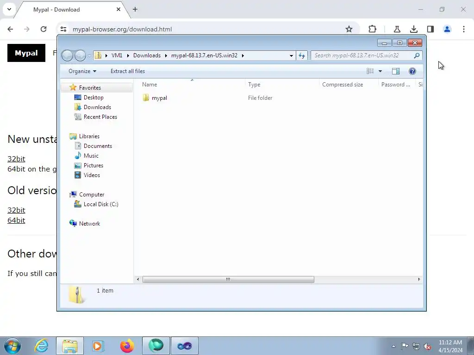Click 32bit link under New unstable

16,159
